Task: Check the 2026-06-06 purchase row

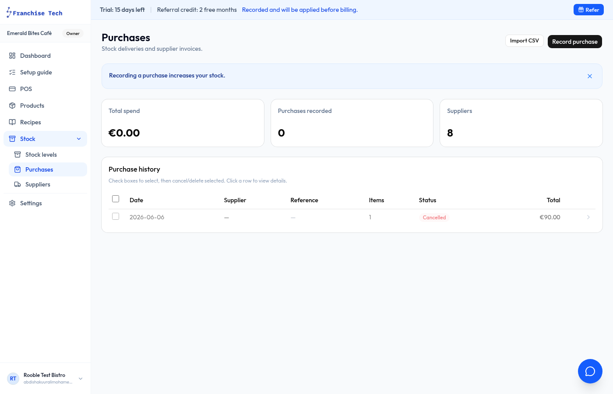Action: pyautogui.click(x=116, y=216)
